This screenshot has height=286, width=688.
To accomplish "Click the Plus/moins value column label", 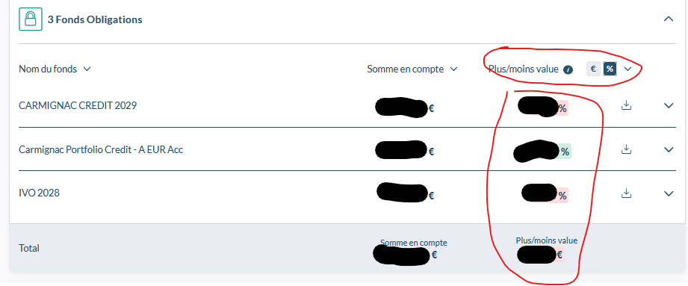I will pos(524,69).
